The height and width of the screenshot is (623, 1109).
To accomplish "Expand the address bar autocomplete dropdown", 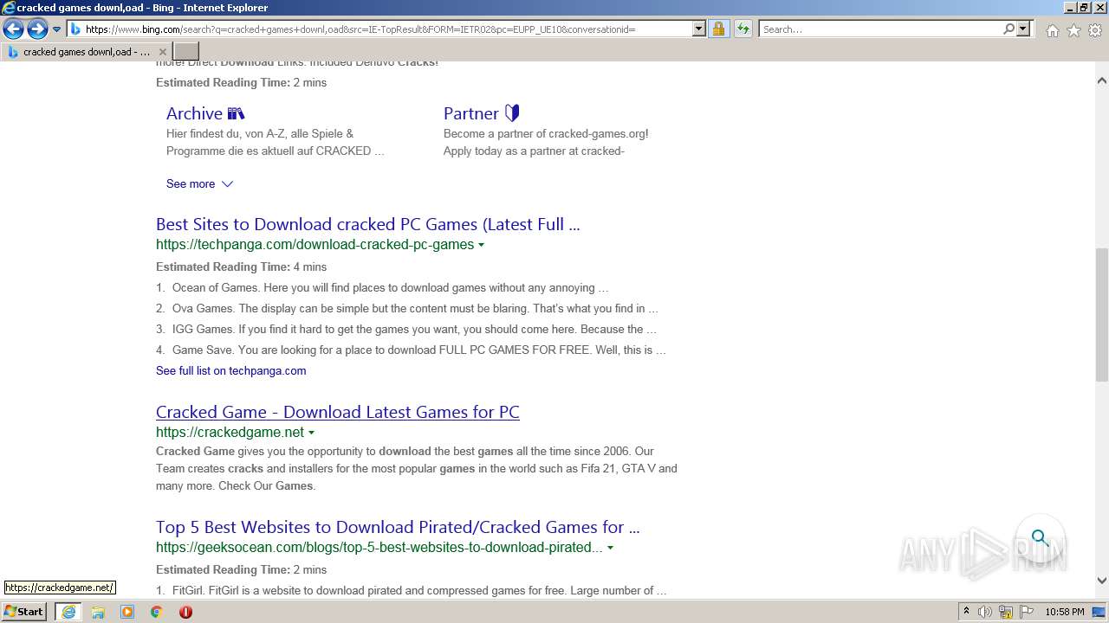I will coord(699,29).
